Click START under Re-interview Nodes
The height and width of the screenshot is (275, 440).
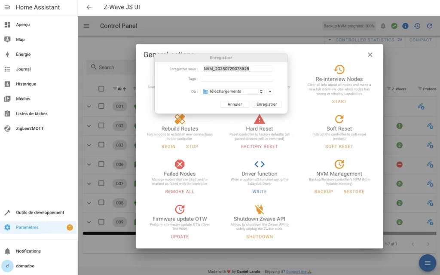(x=339, y=101)
